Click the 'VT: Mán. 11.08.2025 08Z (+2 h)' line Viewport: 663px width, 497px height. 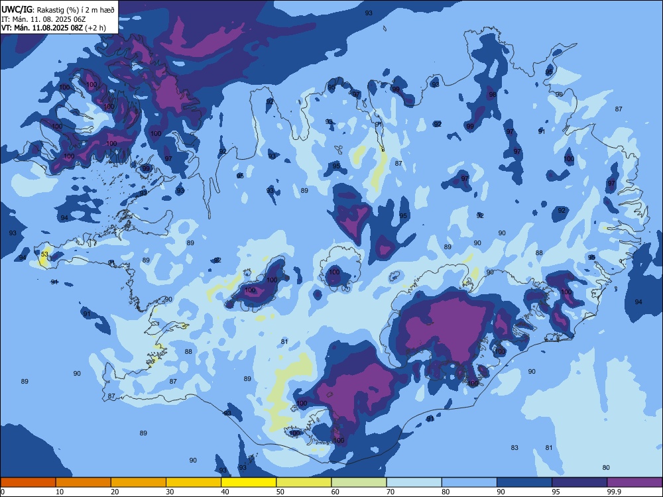pyautogui.click(x=54, y=28)
